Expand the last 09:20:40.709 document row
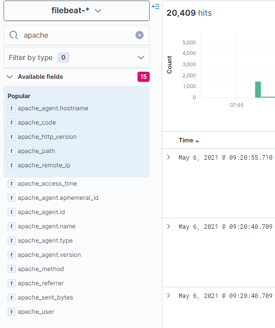Viewport: 275px width, 328px height. point(168,295)
